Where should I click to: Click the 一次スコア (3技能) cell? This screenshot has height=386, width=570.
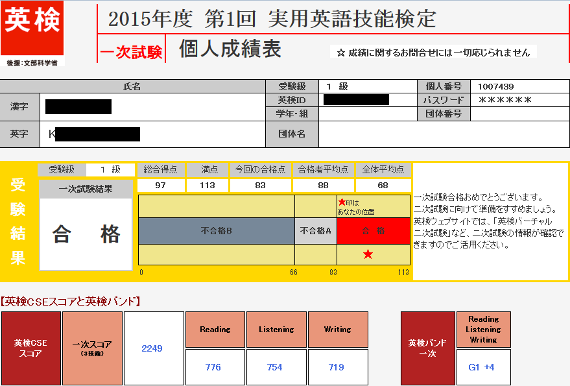(92, 348)
